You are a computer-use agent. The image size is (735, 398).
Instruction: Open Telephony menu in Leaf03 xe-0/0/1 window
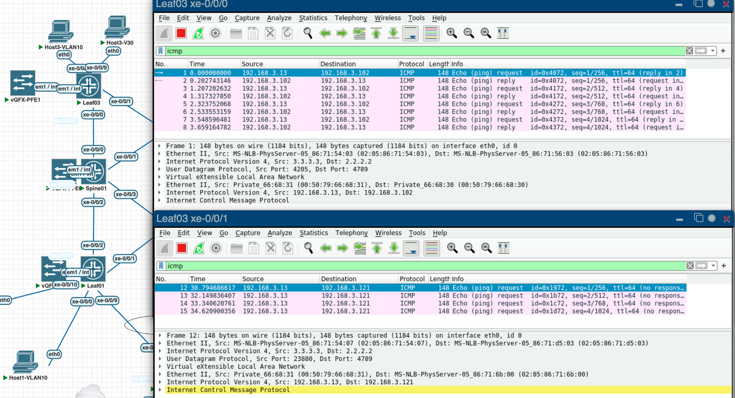[x=351, y=233]
